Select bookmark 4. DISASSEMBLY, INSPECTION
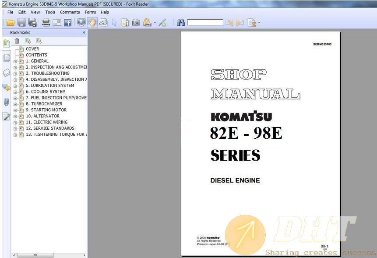The image size is (377, 258). 56,79
